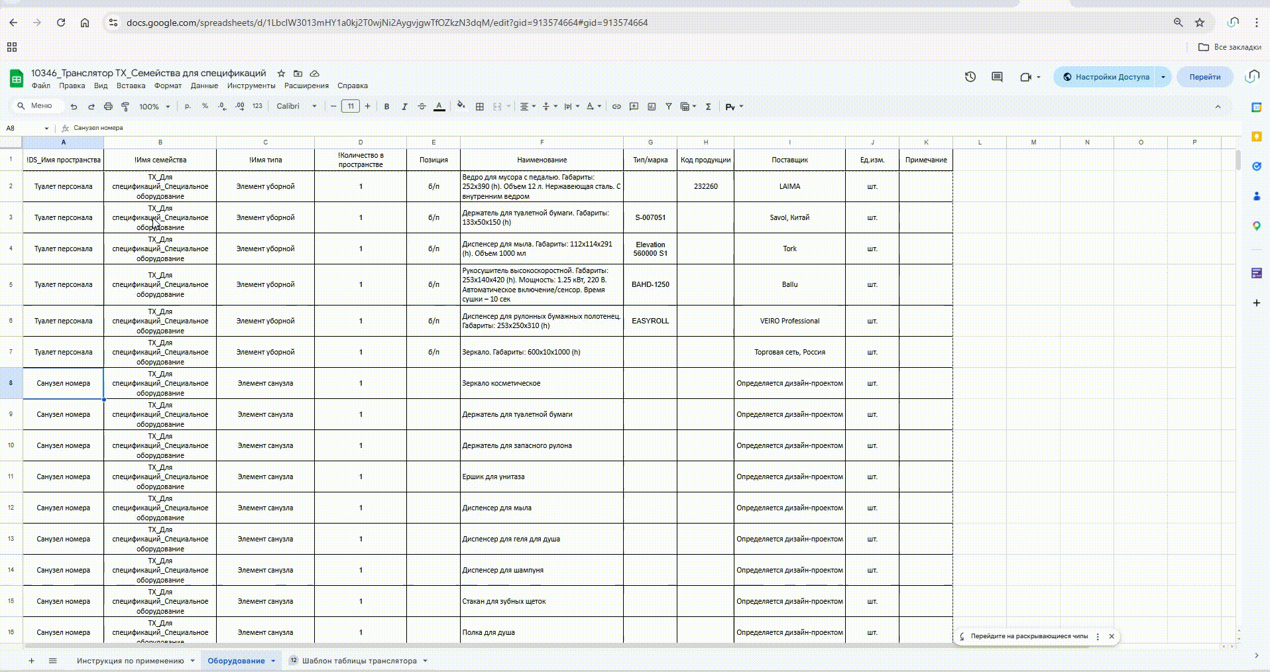Click the paint format roller icon

point(125,106)
